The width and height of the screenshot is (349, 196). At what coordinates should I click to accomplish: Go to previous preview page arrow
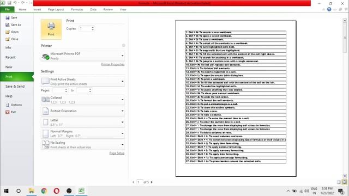(133, 182)
